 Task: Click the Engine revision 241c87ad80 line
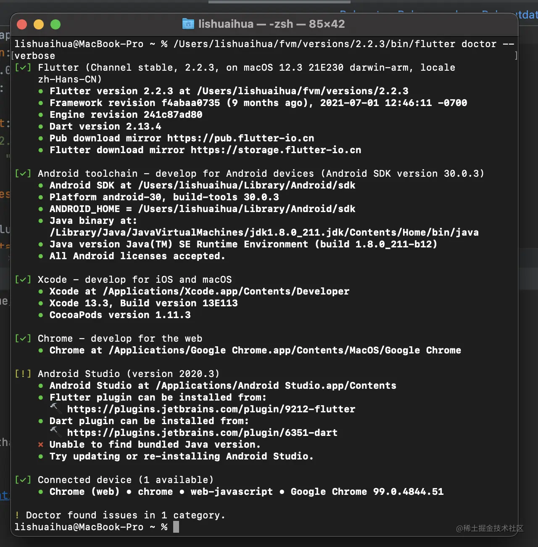pos(126,115)
